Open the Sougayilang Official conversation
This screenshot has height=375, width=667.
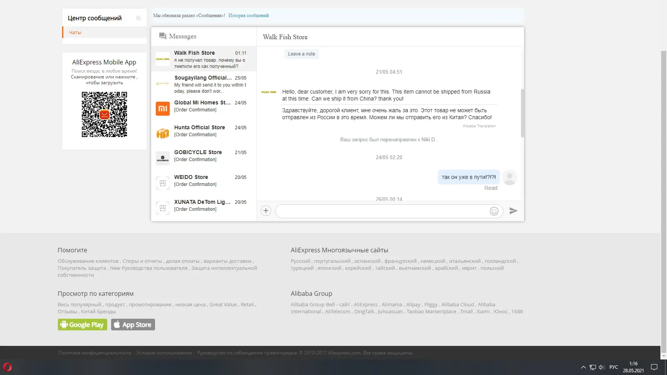click(204, 84)
